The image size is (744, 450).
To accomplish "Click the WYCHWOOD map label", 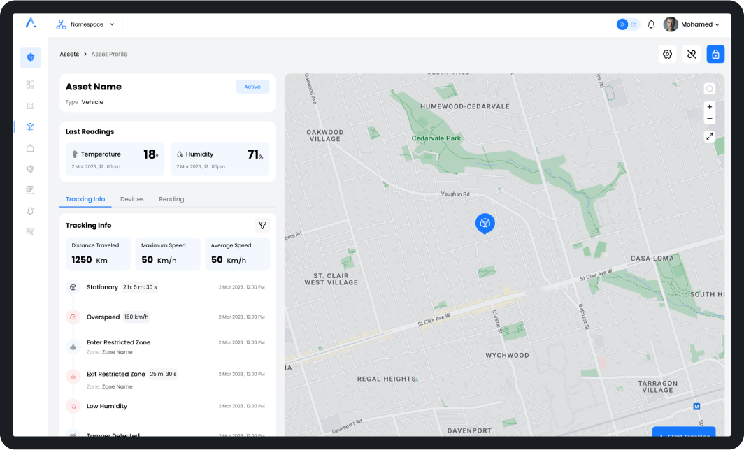I will [507, 355].
